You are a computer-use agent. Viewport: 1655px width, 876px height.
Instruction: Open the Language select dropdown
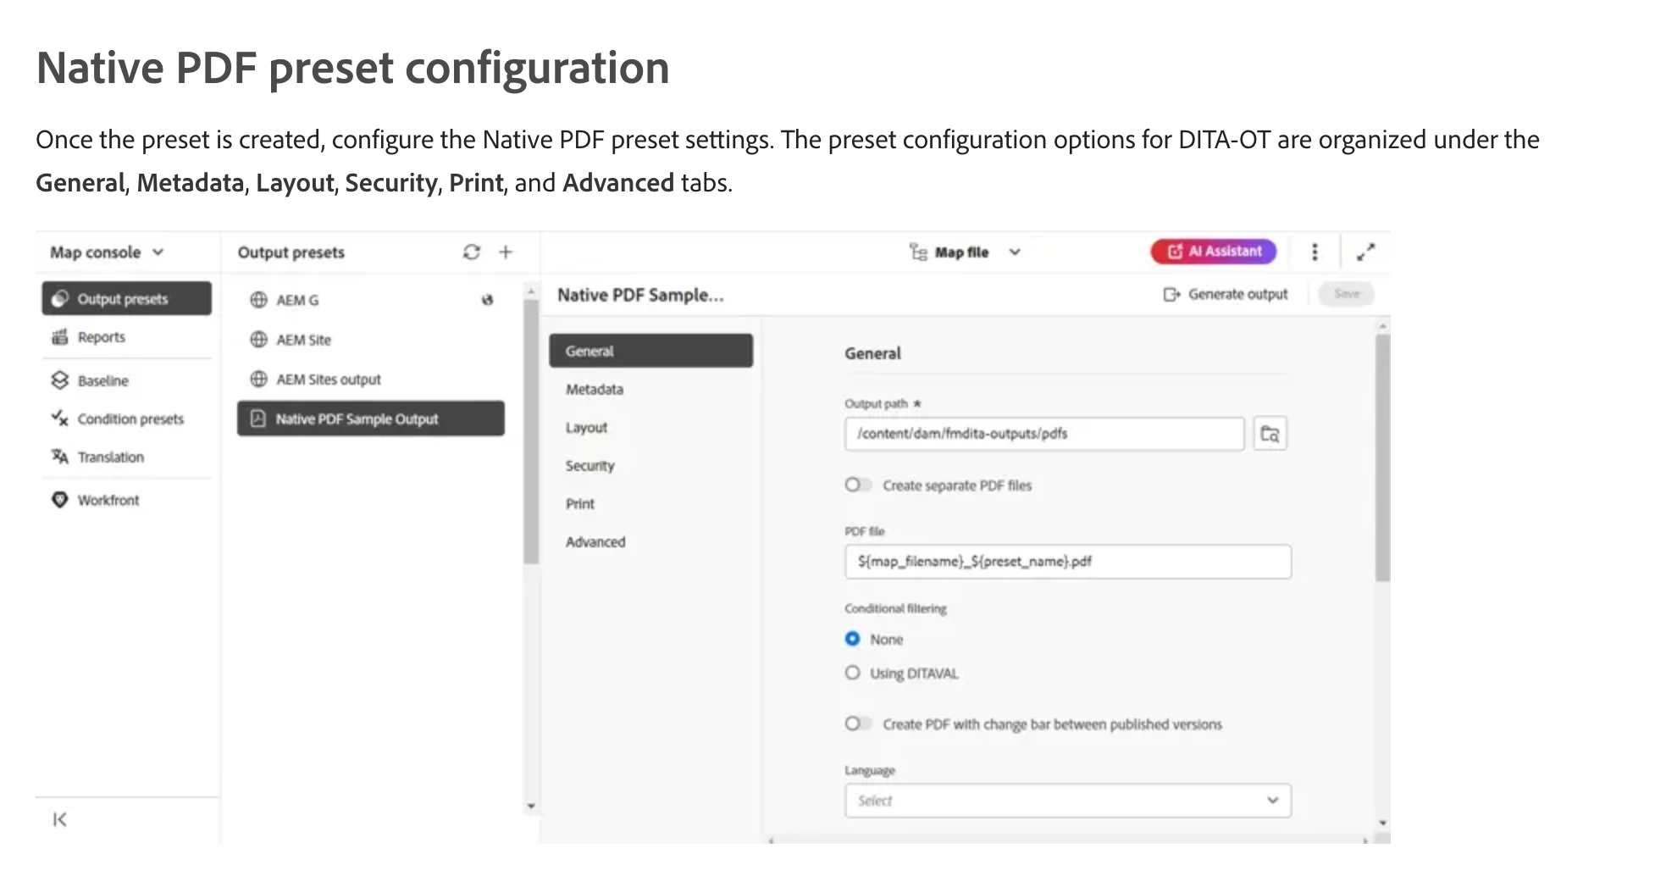coord(1067,801)
